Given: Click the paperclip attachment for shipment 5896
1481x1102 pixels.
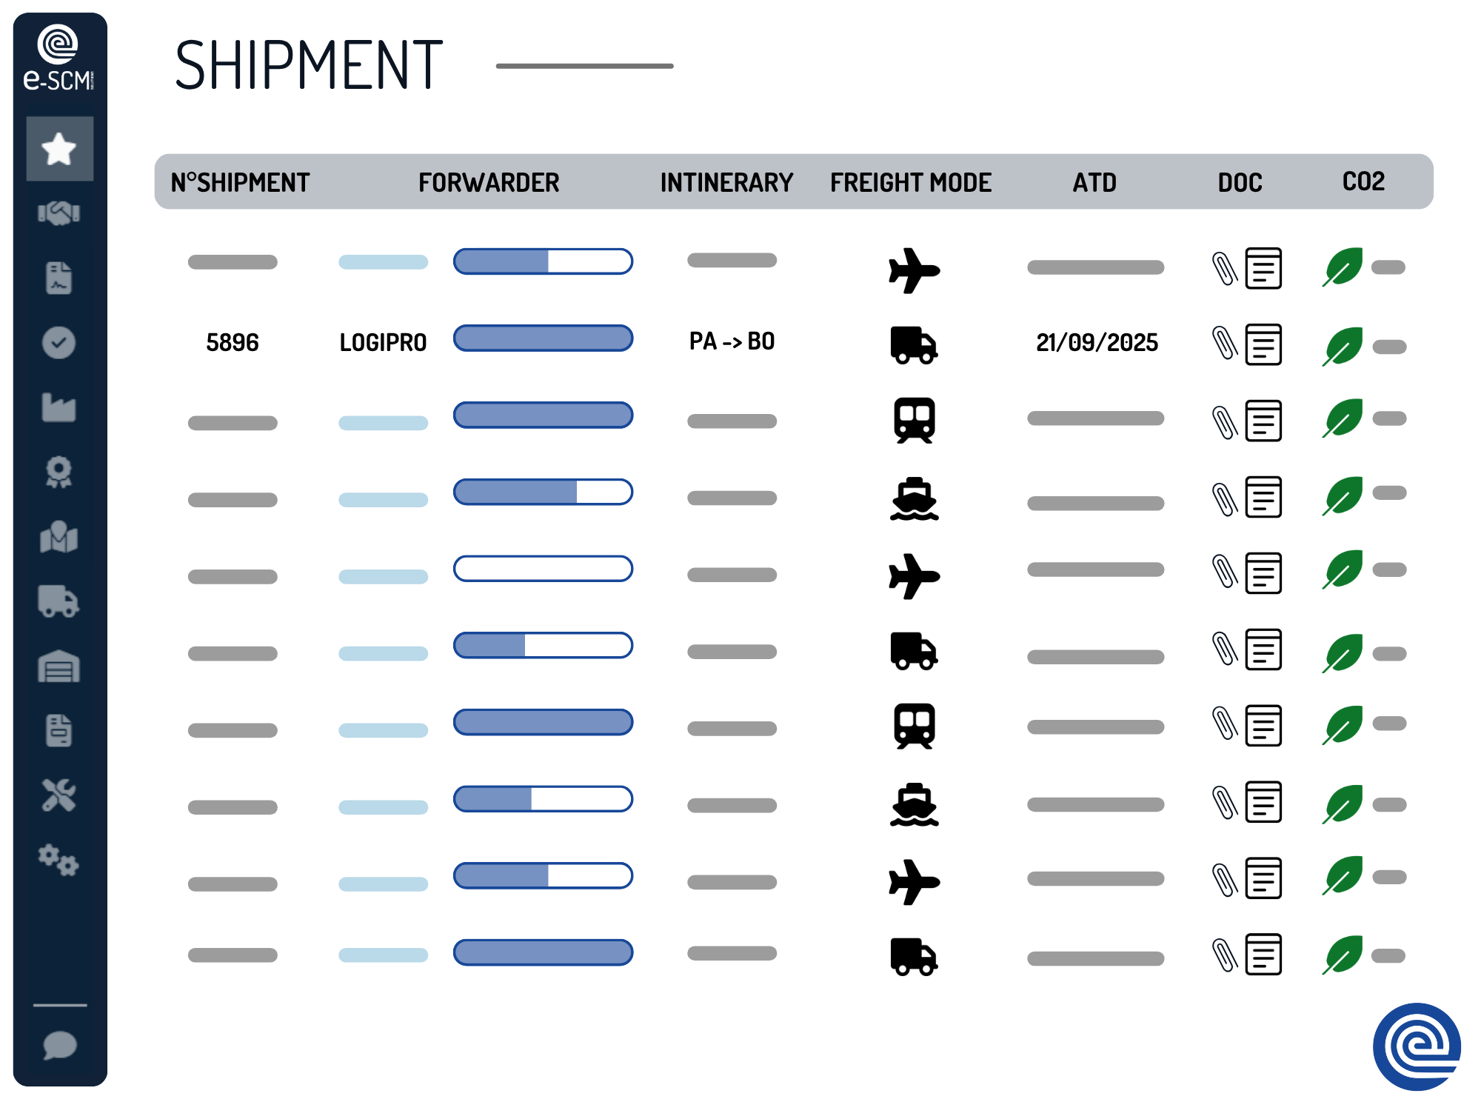Looking at the screenshot, I should pyautogui.click(x=1225, y=344).
